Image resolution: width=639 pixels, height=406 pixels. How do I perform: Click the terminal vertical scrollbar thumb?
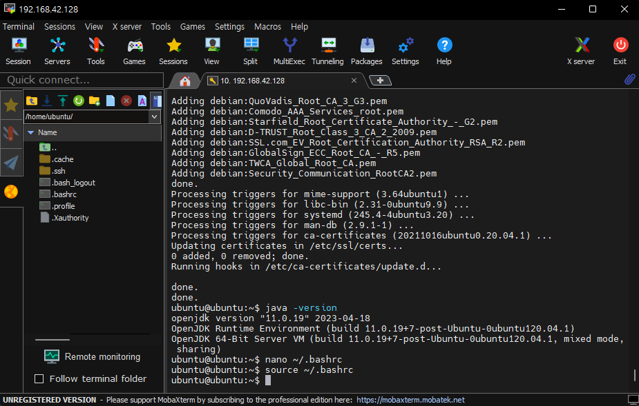click(635, 375)
